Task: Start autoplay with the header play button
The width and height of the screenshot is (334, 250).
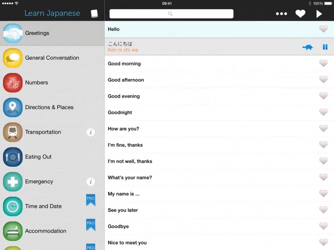Action: 319,14
